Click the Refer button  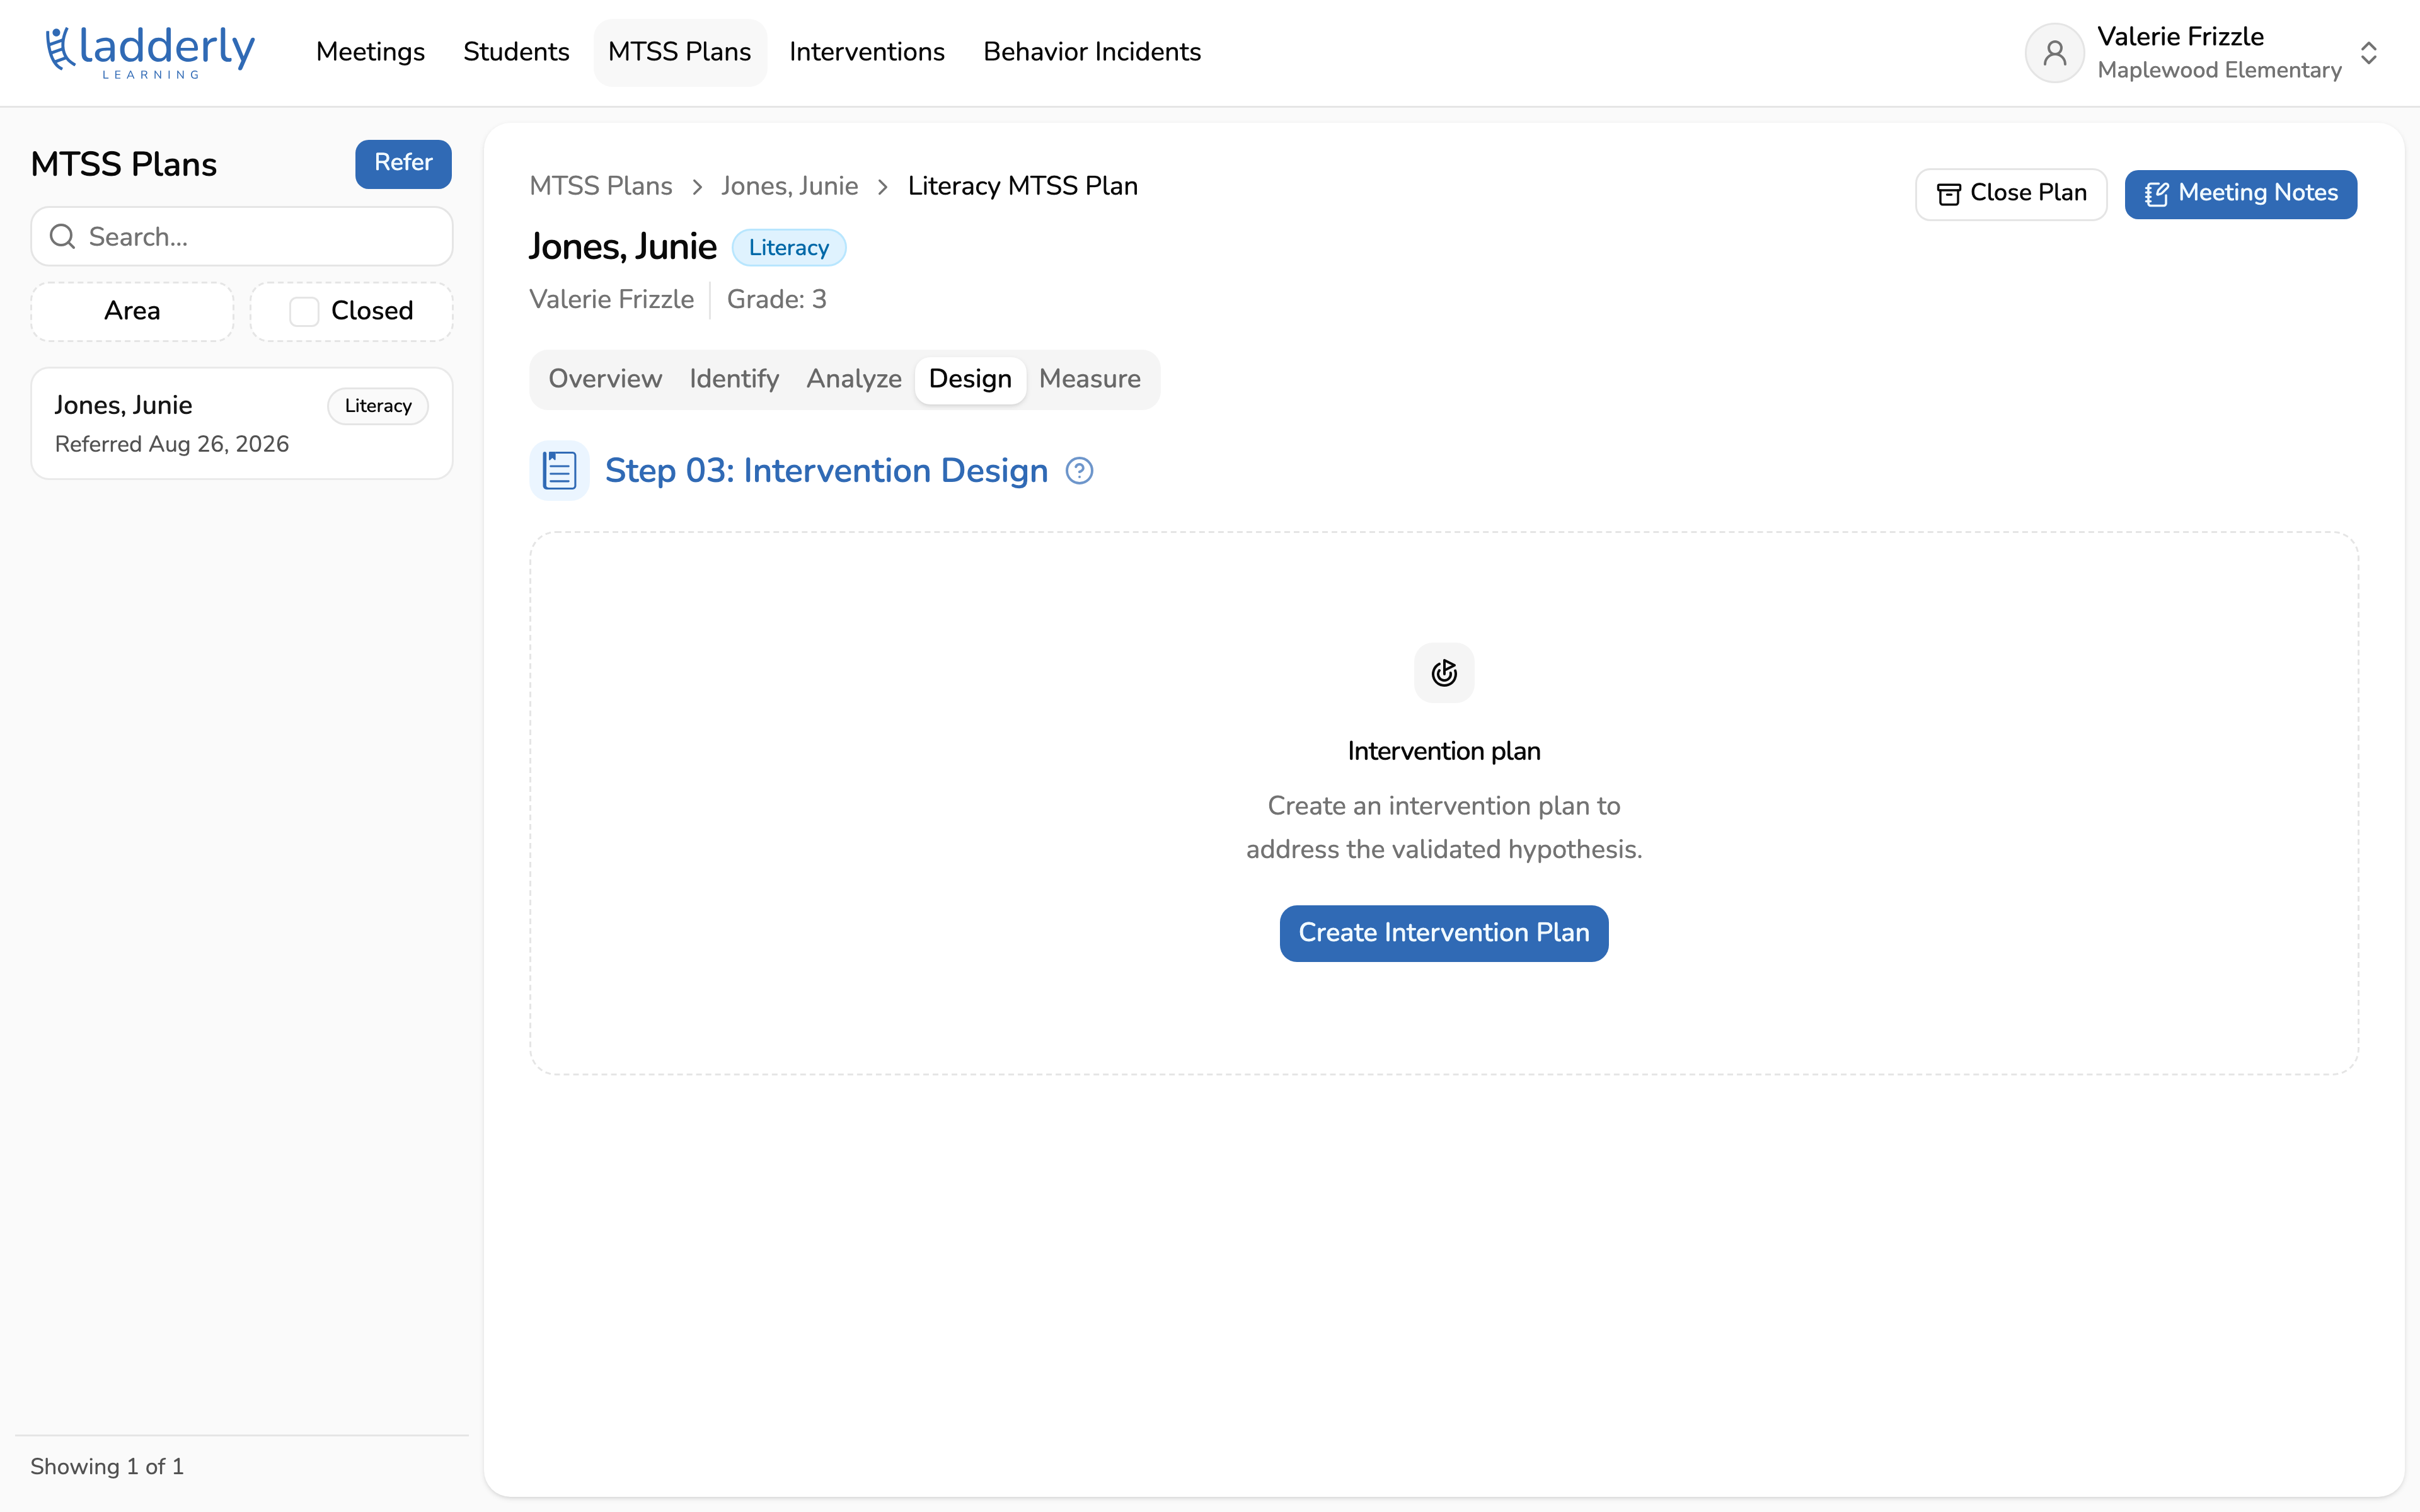(403, 163)
